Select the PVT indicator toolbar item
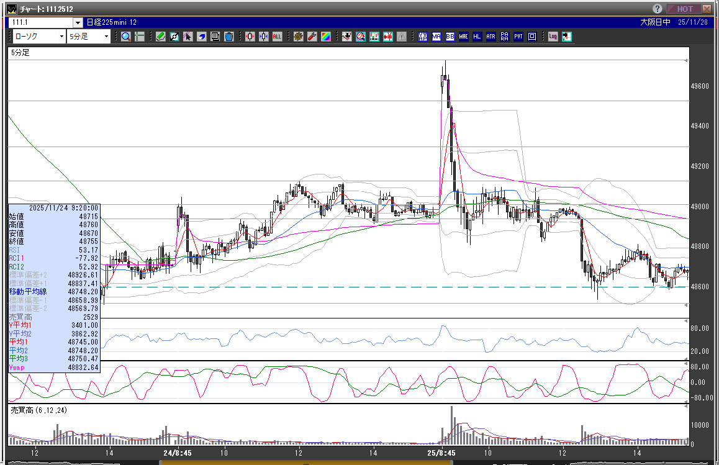 pyautogui.click(x=518, y=37)
